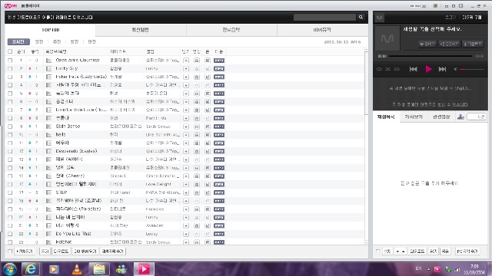This screenshot has height=276, width=492.
Task: Open Windows Media Player from the taskbar
Action: tap(54, 269)
